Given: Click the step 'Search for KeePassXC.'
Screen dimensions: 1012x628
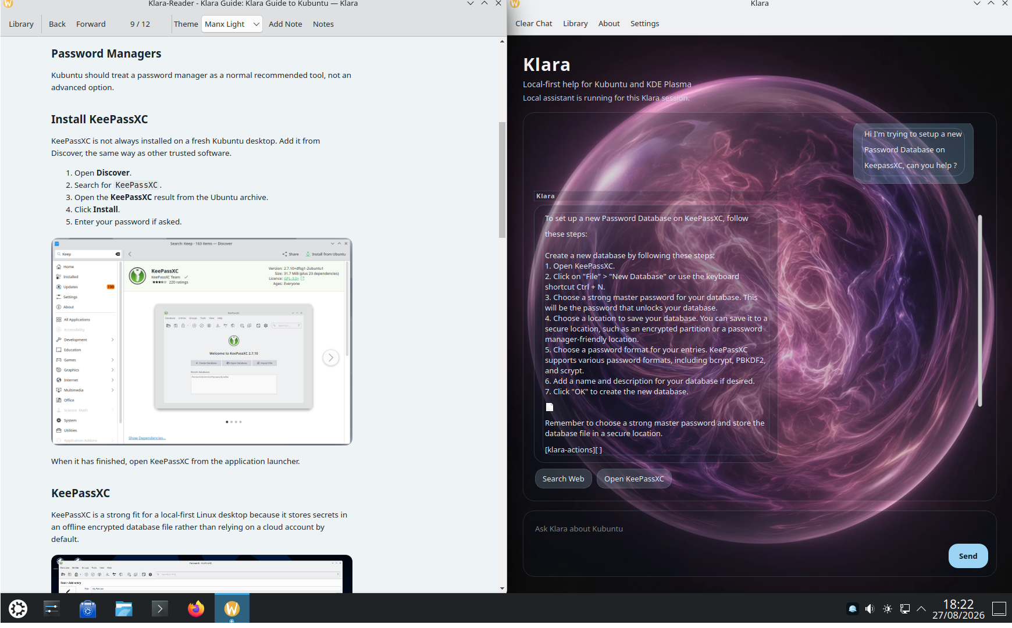Looking at the screenshot, I should [x=118, y=185].
